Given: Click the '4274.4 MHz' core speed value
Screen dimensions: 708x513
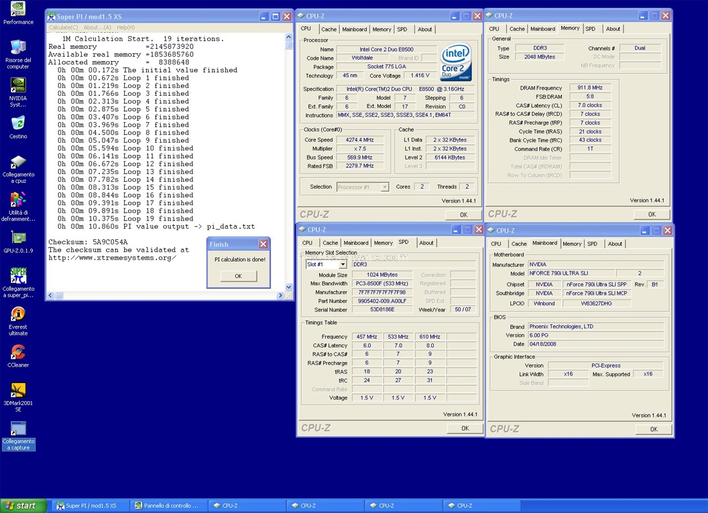Looking at the screenshot, I should point(359,139).
